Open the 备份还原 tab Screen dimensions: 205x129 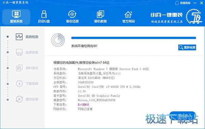tap(72, 17)
